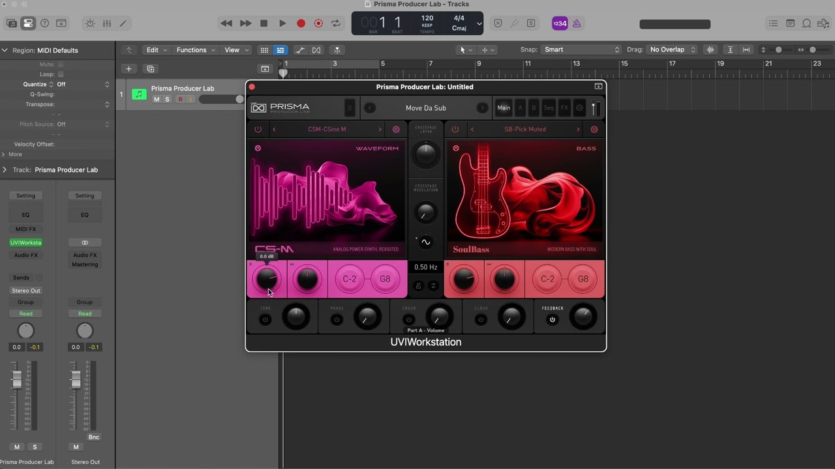Image resolution: width=835 pixels, height=469 pixels.
Task: Toggle the Inspector panel button
Action: (x=28, y=23)
